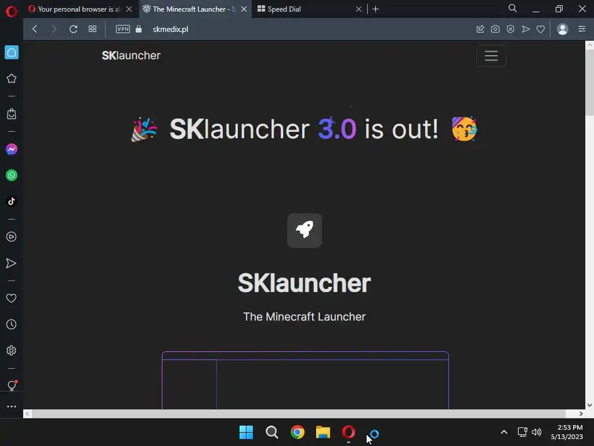Open the Player icon in sidebar
The width and height of the screenshot is (594, 446).
coord(12,237)
